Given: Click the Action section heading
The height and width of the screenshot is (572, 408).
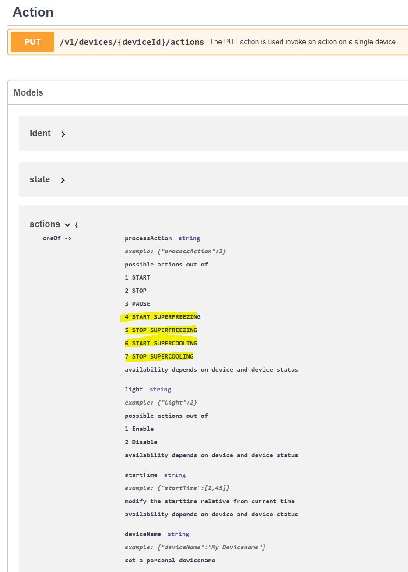Looking at the screenshot, I should tap(33, 12).
